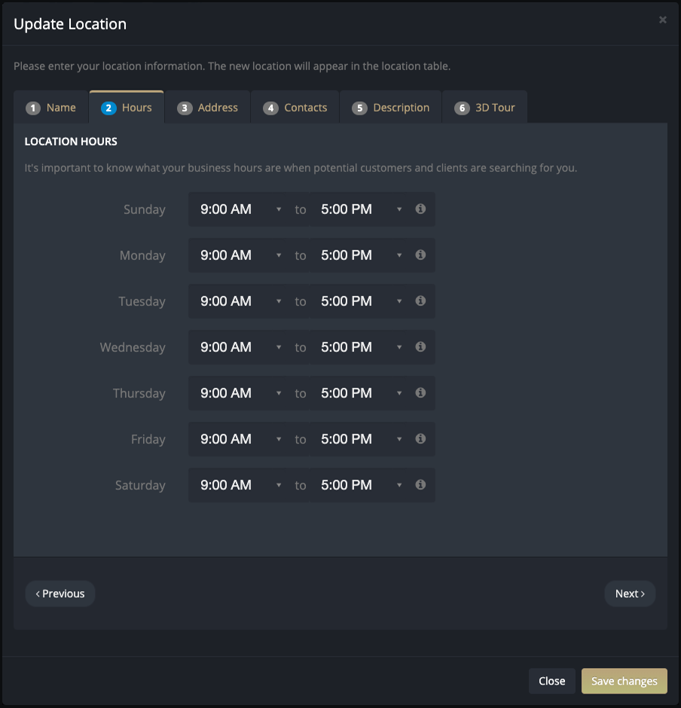Image resolution: width=681 pixels, height=708 pixels.
Task: Open the Sunday opening time dropdown
Action: tap(237, 209)
